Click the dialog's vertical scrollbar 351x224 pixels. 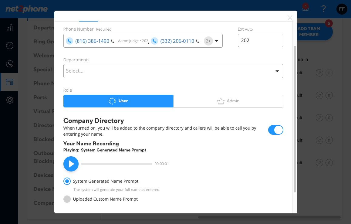click(295, 119)
